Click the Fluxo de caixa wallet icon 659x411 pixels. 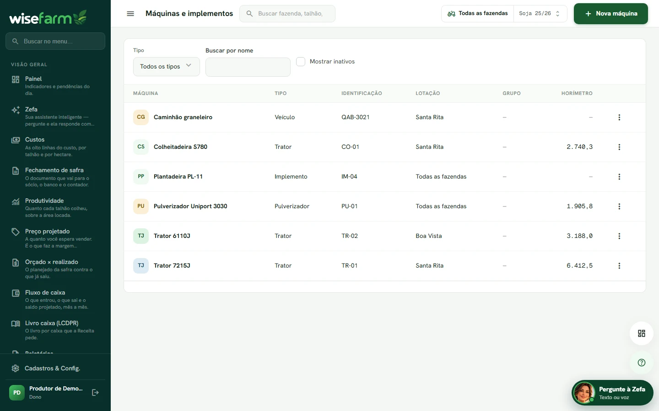pyautogui.click(x=16, y=293)
